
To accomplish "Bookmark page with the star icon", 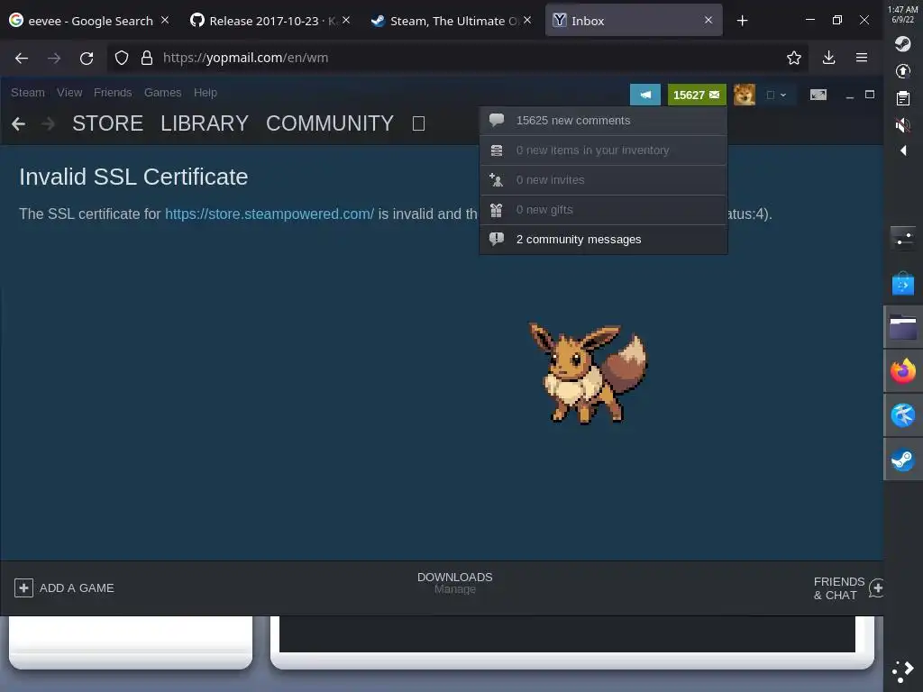I will click(x=793, y=58).
